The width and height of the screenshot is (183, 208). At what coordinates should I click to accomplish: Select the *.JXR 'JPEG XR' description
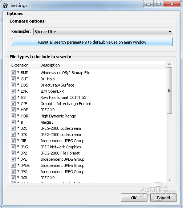(x=48, y=178)
